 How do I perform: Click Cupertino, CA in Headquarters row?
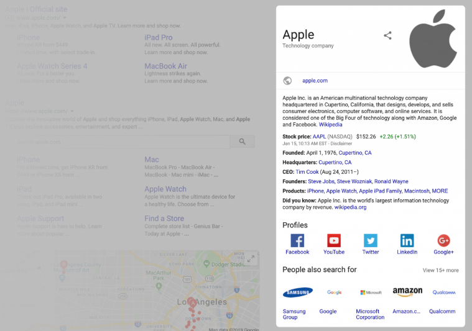(335, 162)
